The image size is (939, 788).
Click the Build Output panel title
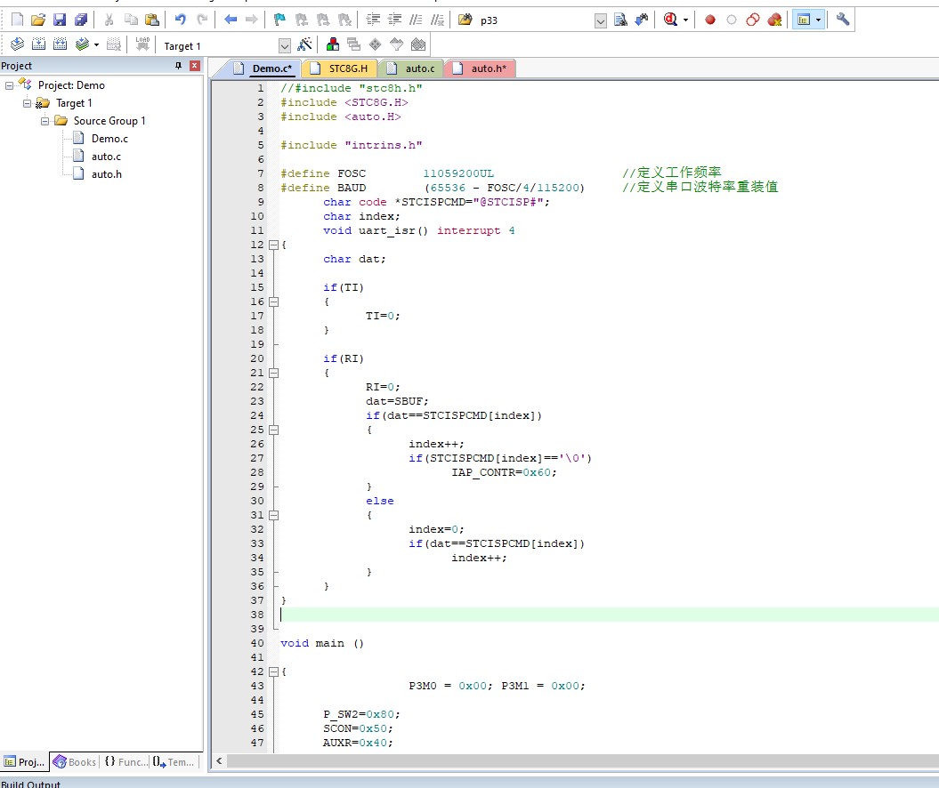[30, 784]
